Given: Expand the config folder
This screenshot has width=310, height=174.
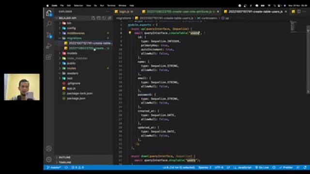Looking at the screenshot, I should [x=84, y=28].
